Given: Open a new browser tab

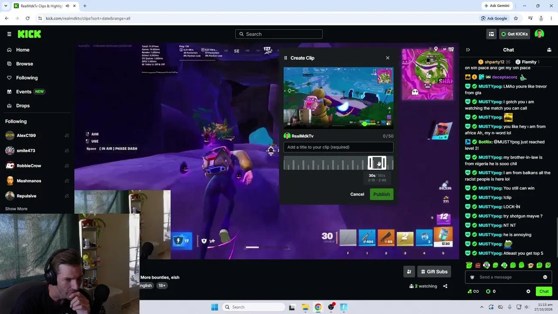Looking at the screenshot, I should [x=85, y=6].
